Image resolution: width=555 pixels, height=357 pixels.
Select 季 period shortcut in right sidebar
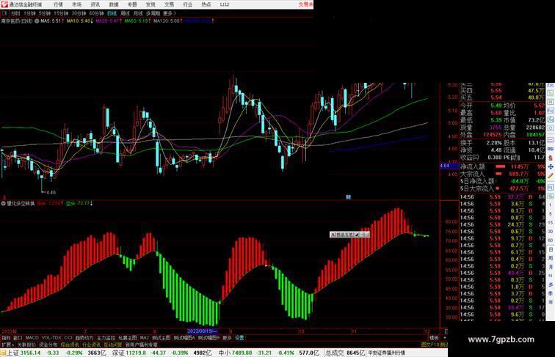coord(551,293)
